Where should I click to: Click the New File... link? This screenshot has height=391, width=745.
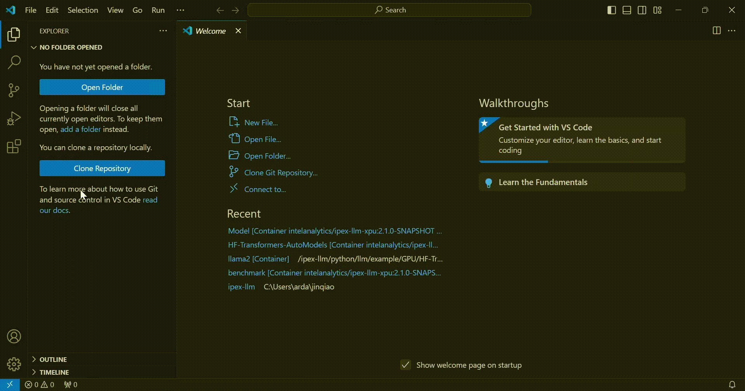coord(261,123)
